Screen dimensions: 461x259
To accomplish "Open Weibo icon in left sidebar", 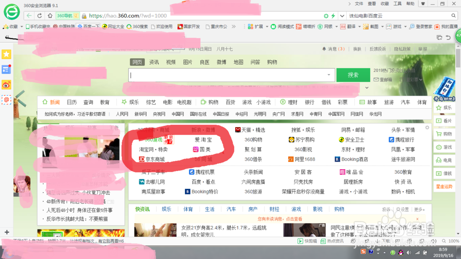I will (6, 85).
